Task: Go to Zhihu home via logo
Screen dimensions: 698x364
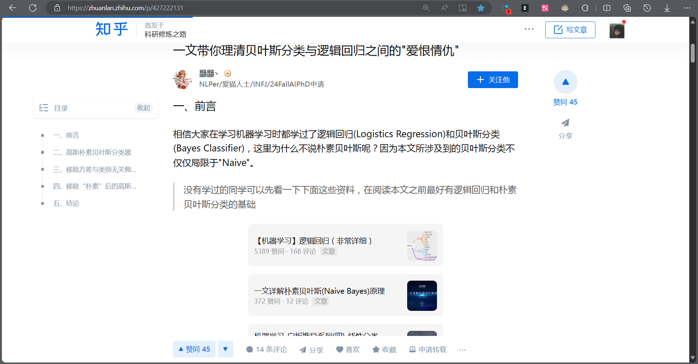Action: (x=112, y=29)
